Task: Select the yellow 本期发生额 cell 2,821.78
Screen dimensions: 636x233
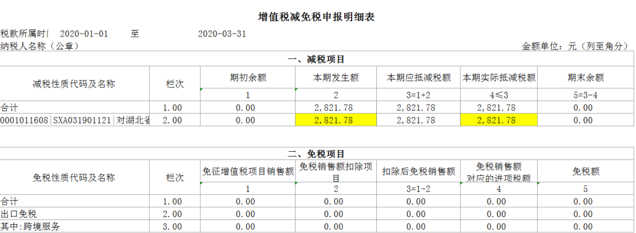Action: pos(336,121)
